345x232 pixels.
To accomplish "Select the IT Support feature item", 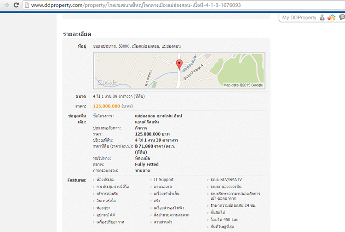I will tap(163, 179).
